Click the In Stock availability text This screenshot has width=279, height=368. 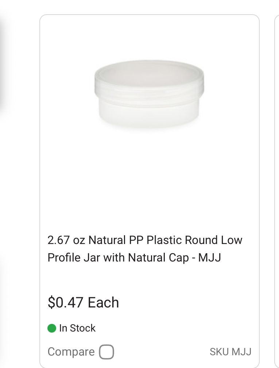tap(77, 328)
